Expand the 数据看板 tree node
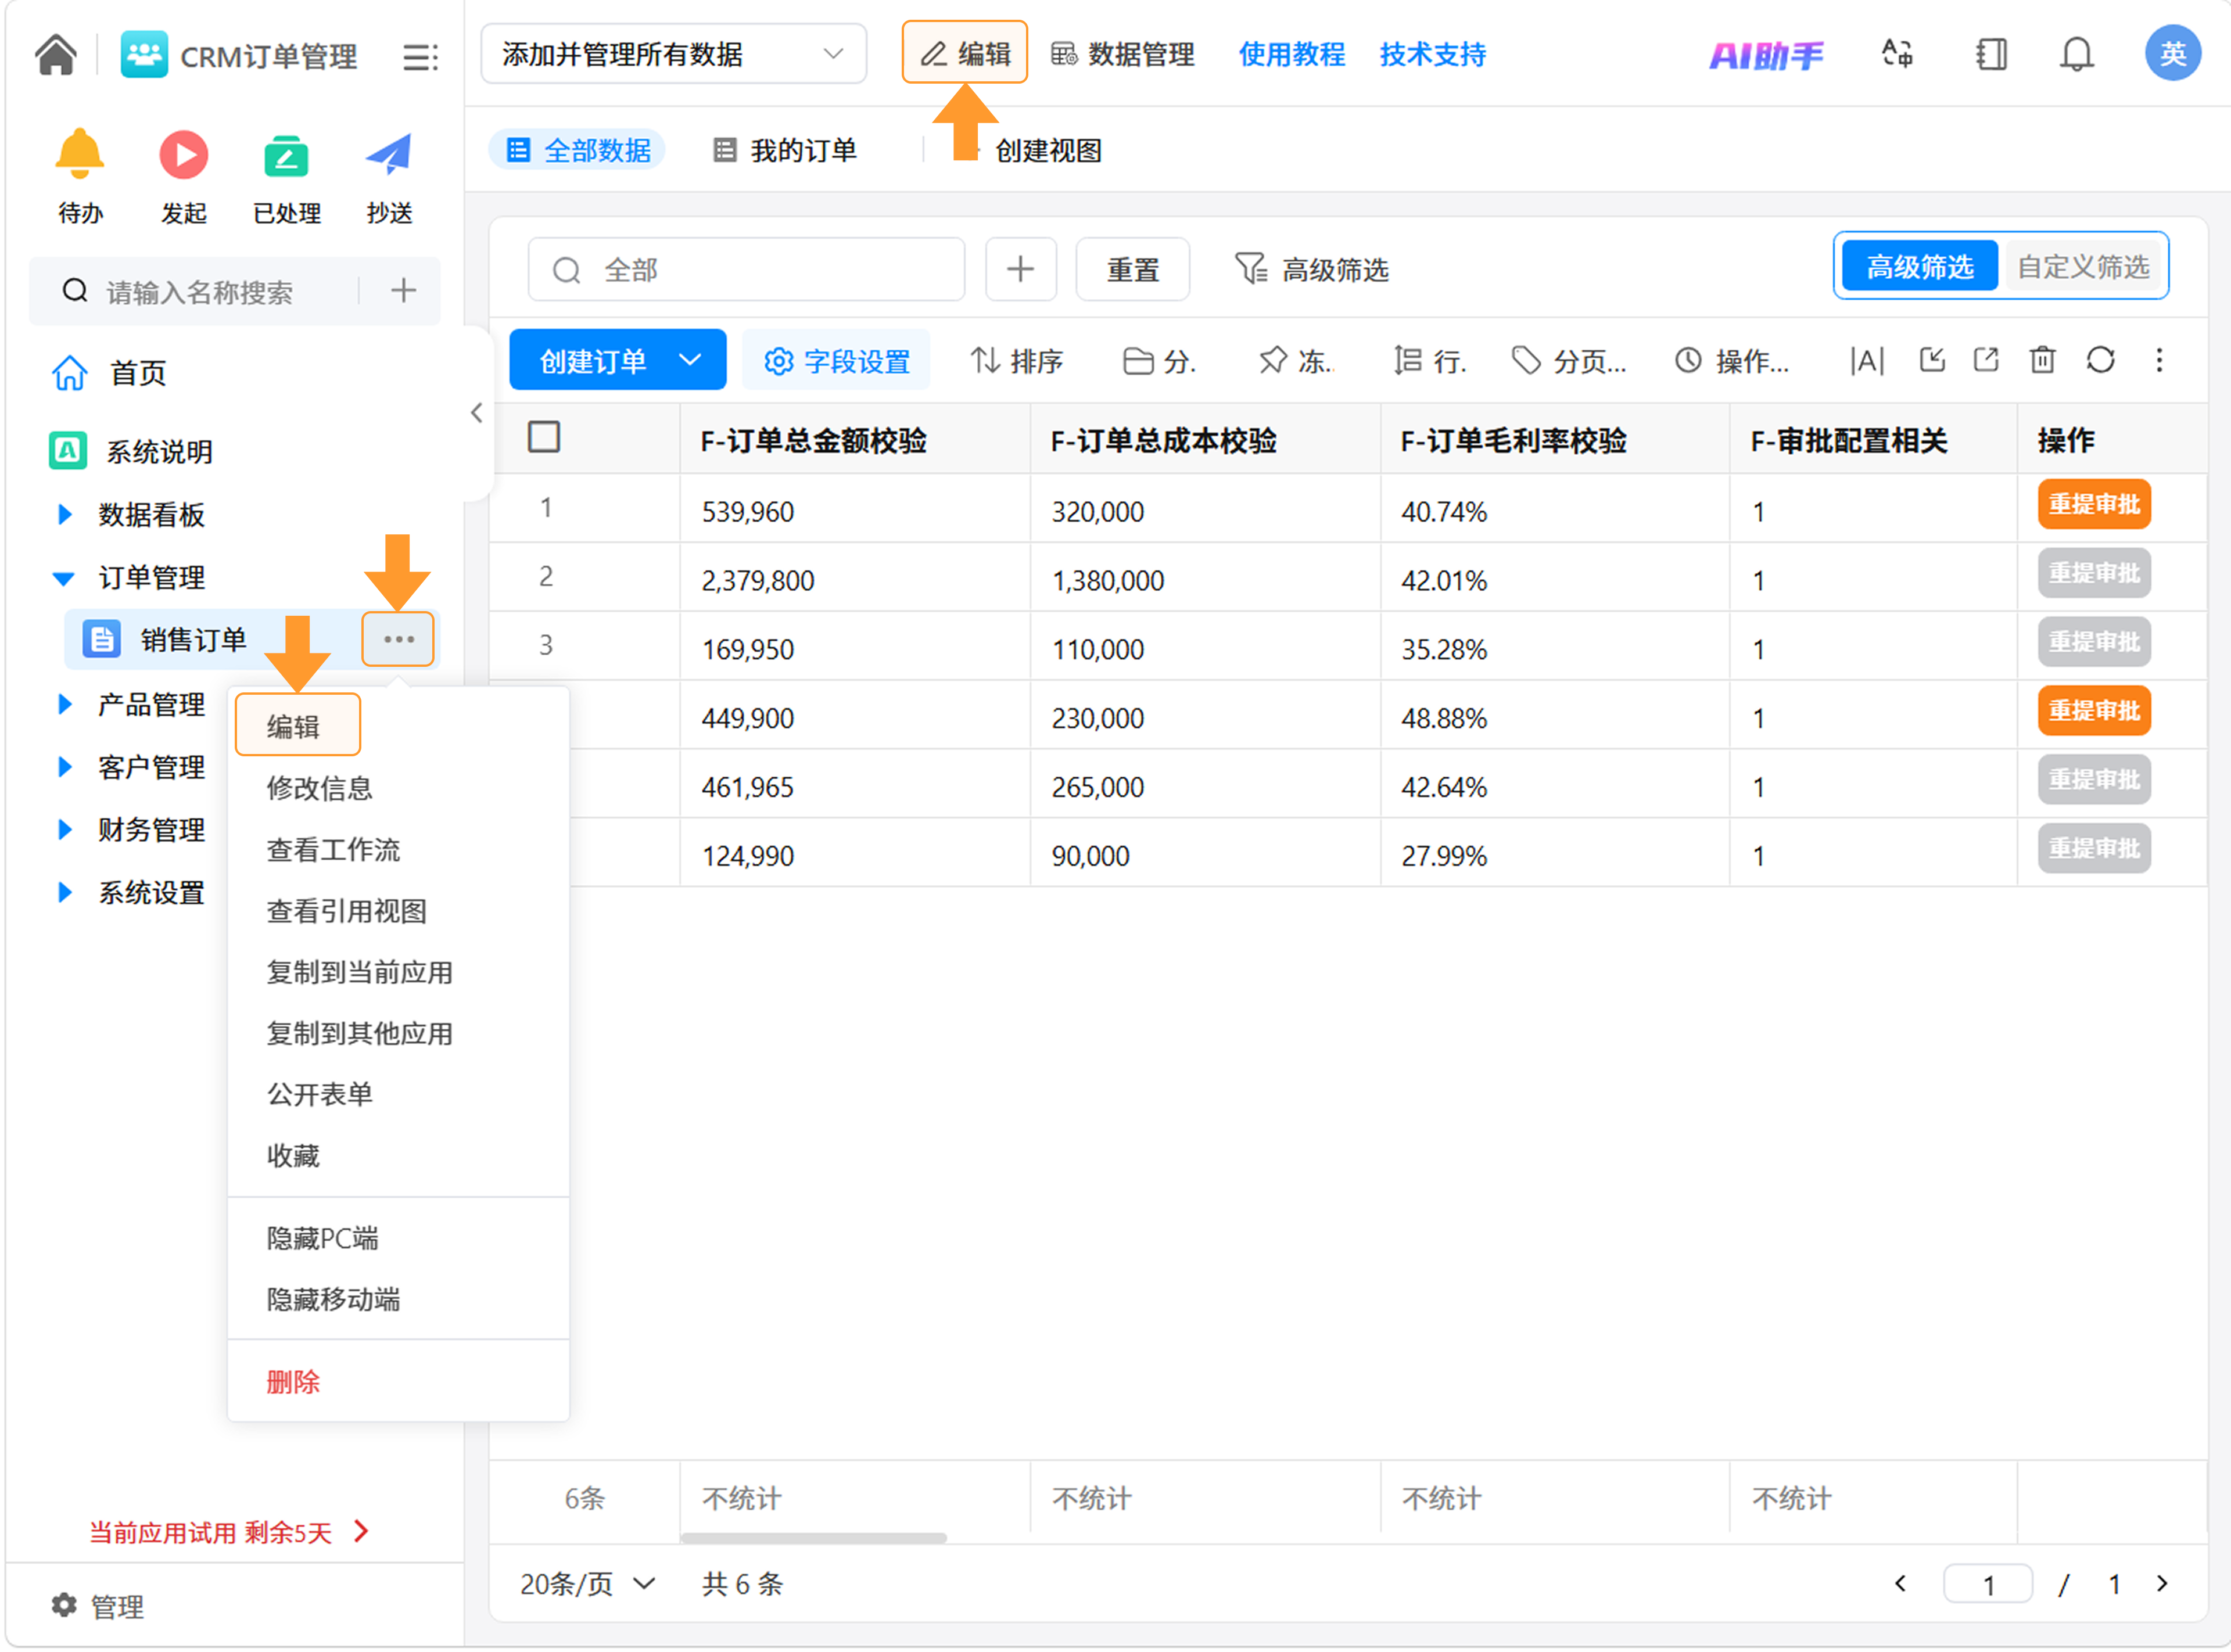The image size is (2231, 1652). click(65, 514)
